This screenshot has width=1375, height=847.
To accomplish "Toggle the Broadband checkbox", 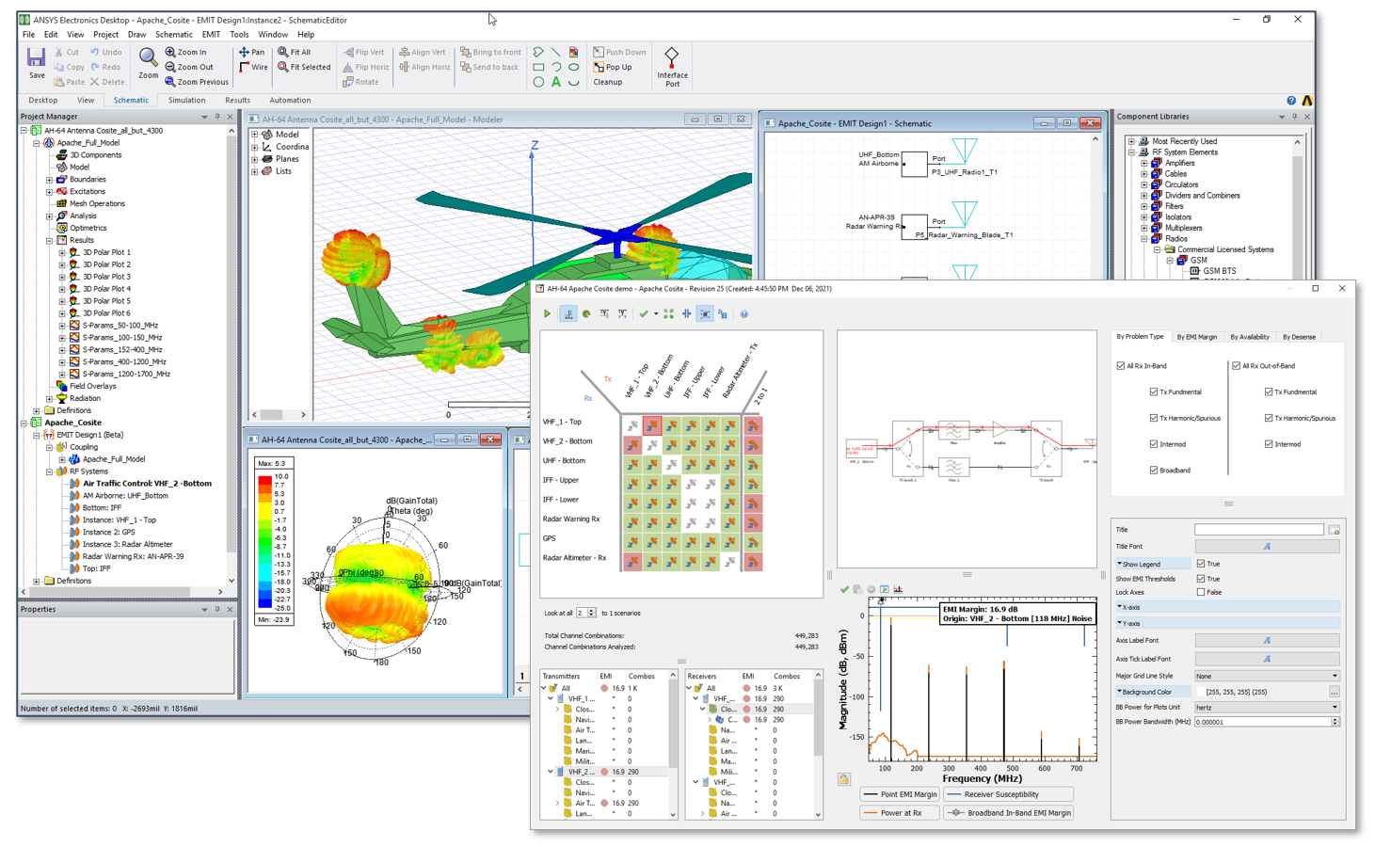I will tap(1154, 471).
